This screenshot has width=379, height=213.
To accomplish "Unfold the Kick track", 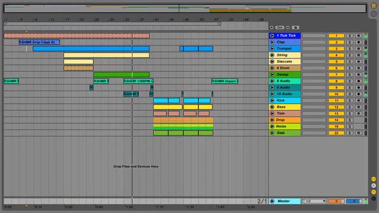I will 272,101.
